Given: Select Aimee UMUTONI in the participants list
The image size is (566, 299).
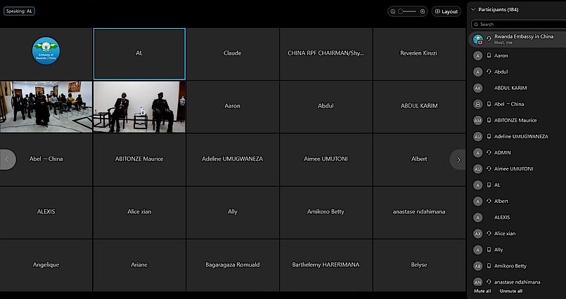Looking at the screenshot, I should (513, 168).
